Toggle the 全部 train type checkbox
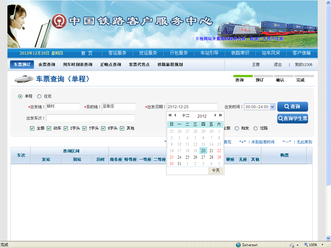331x248 pixels. click(32, 129)
